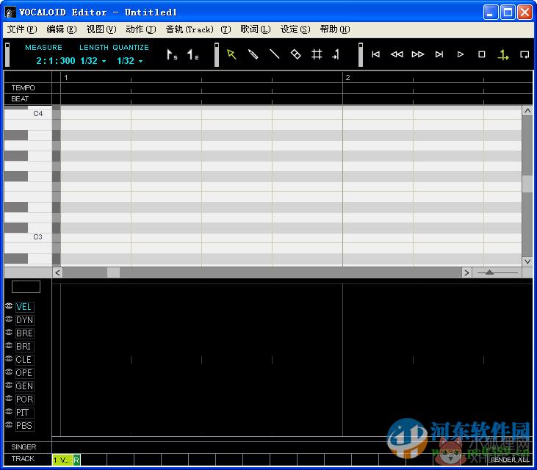Toggle GEN curve visibility eye

(10, 385)
